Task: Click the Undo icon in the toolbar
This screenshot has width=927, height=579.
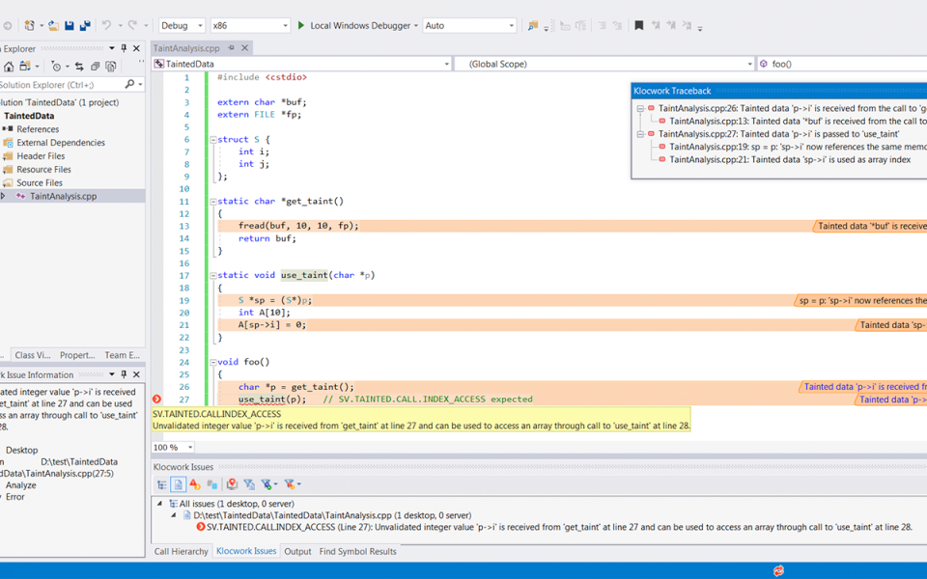Action: (x=106, y=25)
